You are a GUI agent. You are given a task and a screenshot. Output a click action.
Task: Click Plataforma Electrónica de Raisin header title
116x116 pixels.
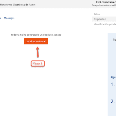click(18, 5)
